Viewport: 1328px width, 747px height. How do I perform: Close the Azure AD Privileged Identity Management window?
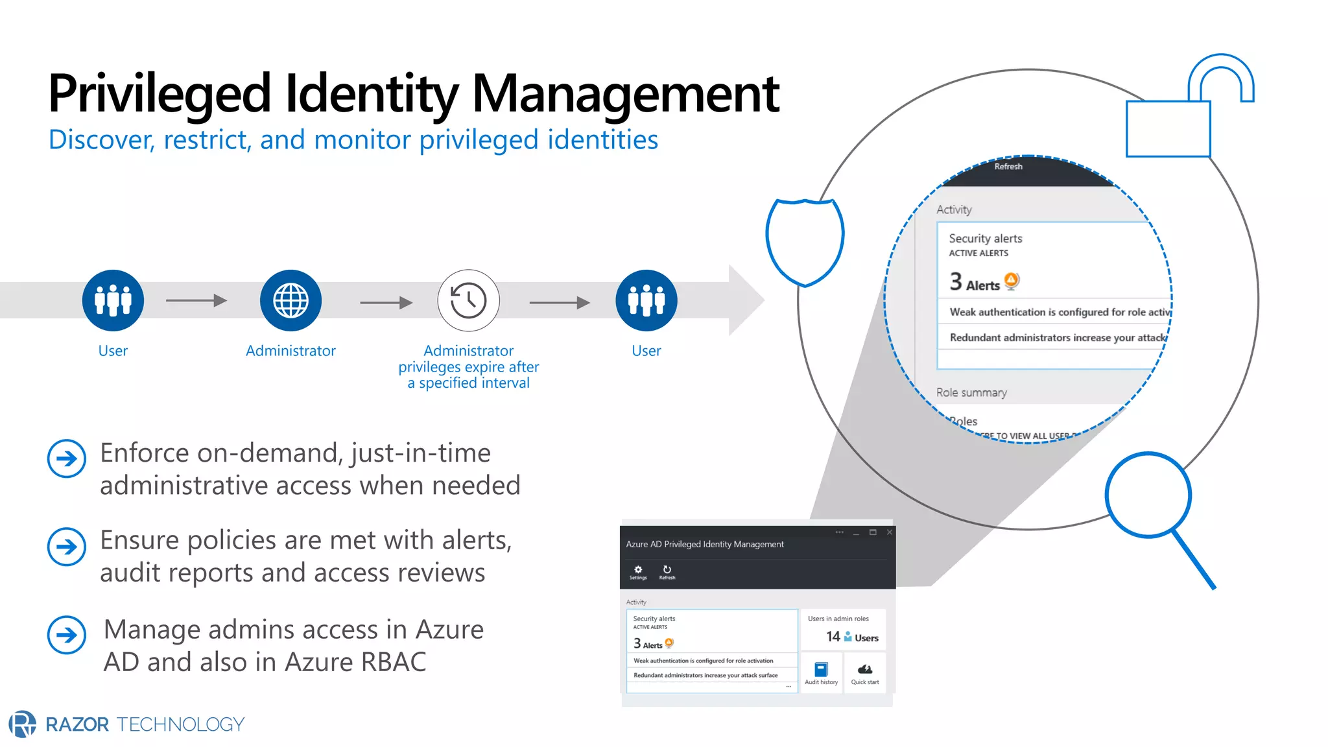pos(890,532)
